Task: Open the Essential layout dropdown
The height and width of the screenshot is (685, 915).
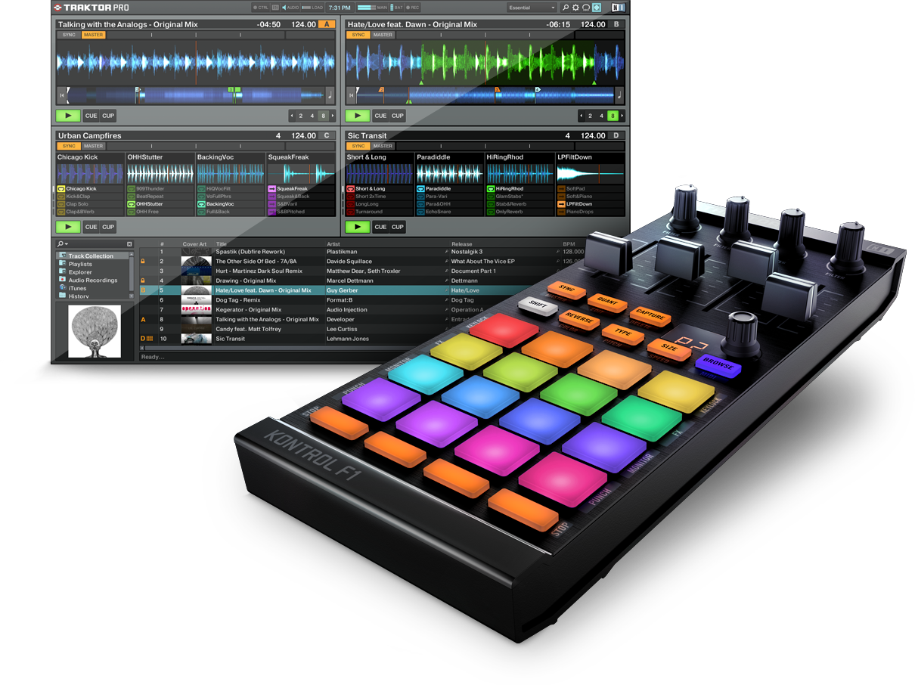Action: coord(532,8)
